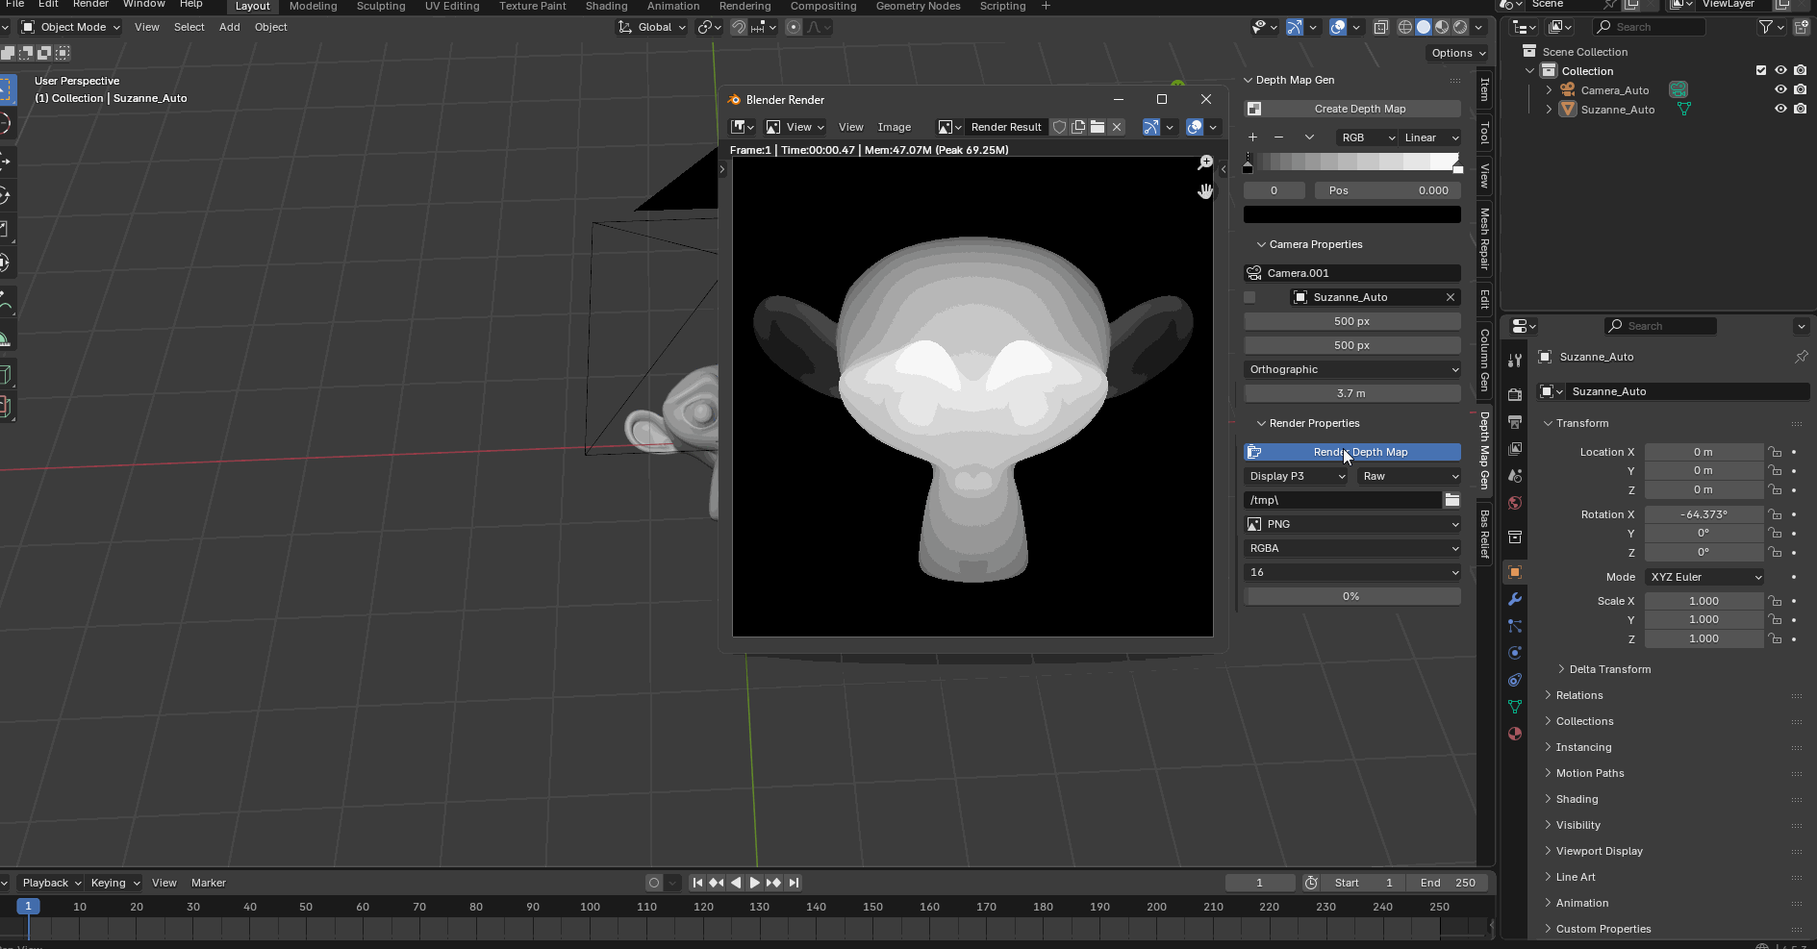Click the Create Depth Map button
This screenshot has height=949, width=1817.
click(1352, 109)
